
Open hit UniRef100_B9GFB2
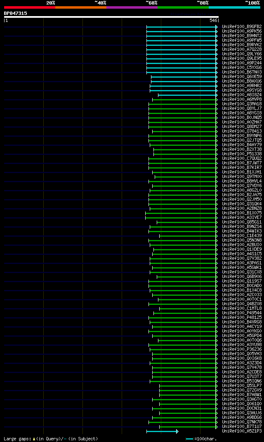tap(242, 27)
